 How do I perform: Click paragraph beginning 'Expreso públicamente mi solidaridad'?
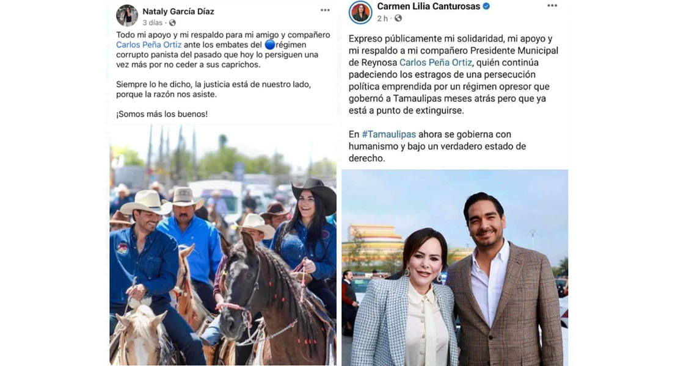click(453, 74)
